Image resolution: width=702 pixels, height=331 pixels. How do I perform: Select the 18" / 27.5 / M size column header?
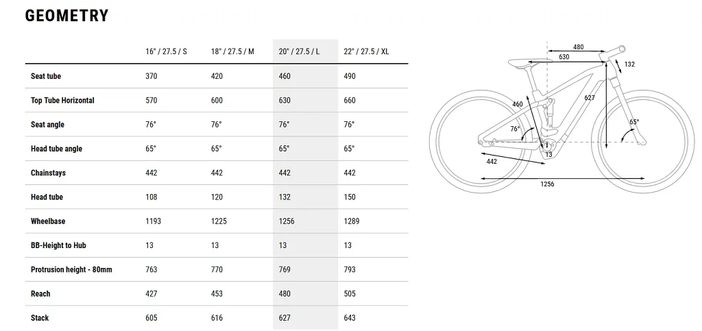232,51
